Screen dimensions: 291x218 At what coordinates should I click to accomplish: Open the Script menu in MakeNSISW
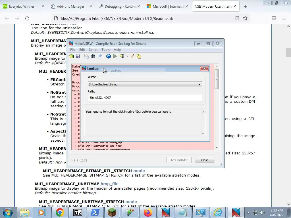click(x=93, y=50)
